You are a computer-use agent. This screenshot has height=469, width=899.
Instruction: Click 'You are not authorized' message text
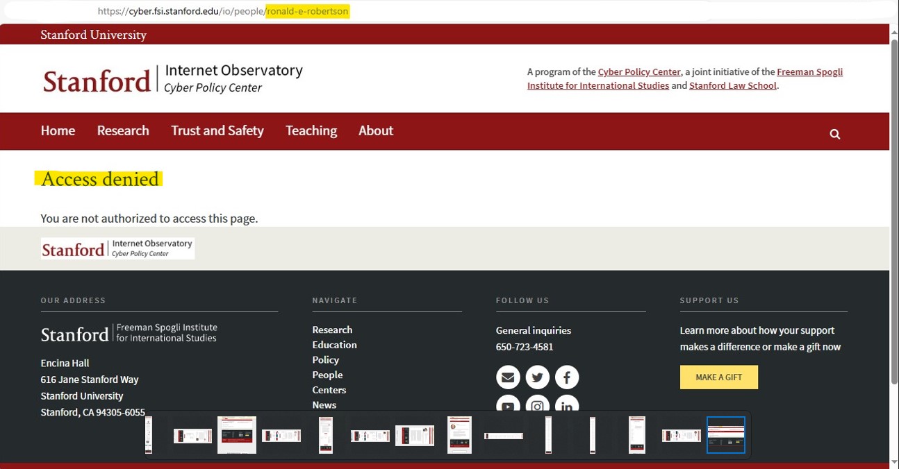[149, 219]
